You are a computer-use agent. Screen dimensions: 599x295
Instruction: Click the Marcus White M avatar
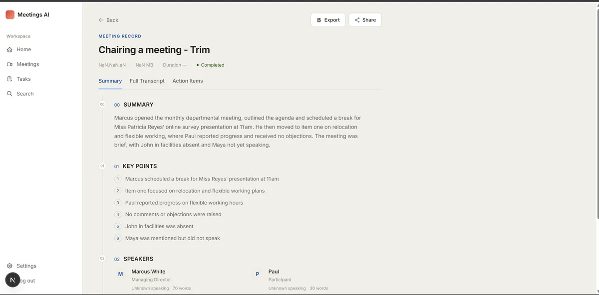click(120, 274)
